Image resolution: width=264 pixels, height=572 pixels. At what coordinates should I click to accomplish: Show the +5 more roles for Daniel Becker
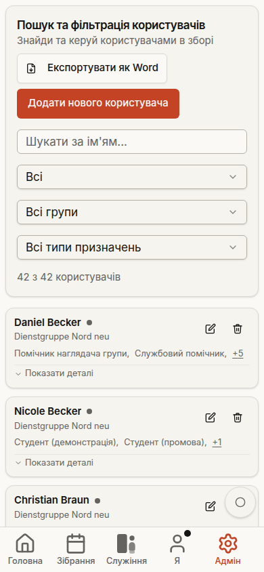pyautogui.click(x=238, y=354)
